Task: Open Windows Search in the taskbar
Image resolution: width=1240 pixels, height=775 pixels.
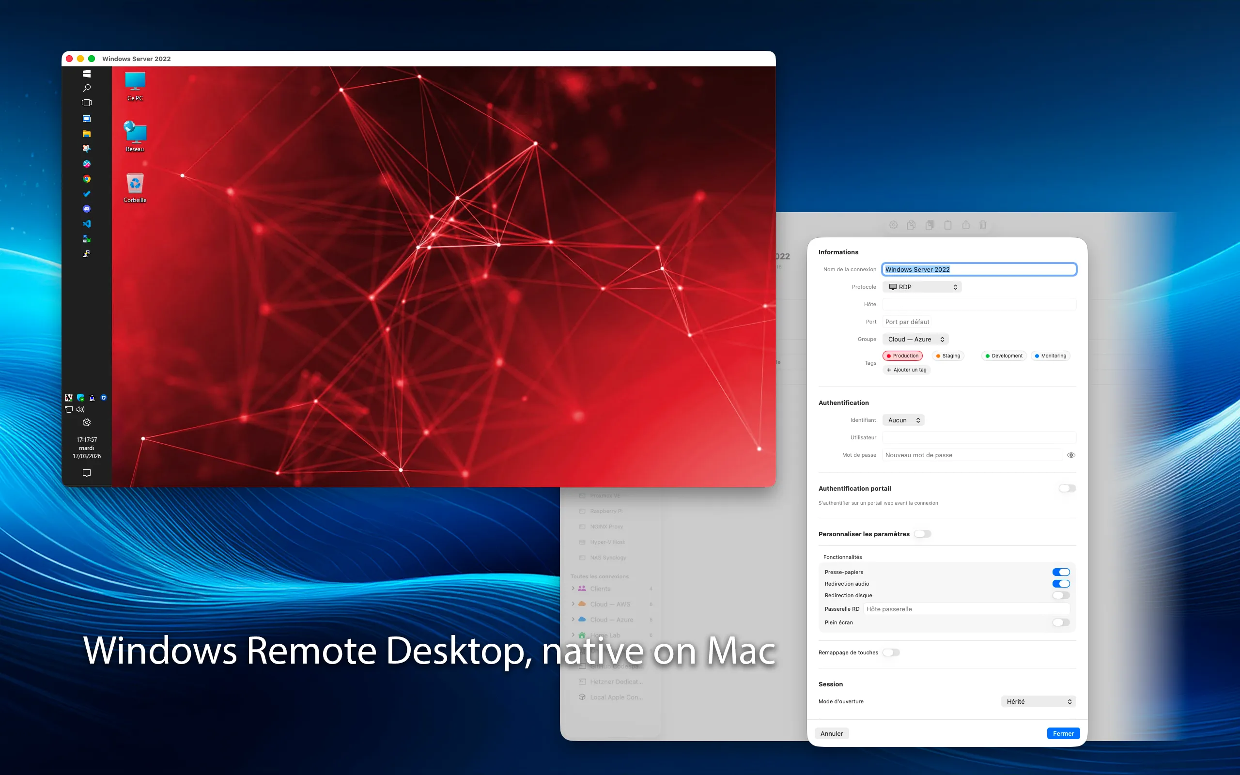Action: [87, 88]
